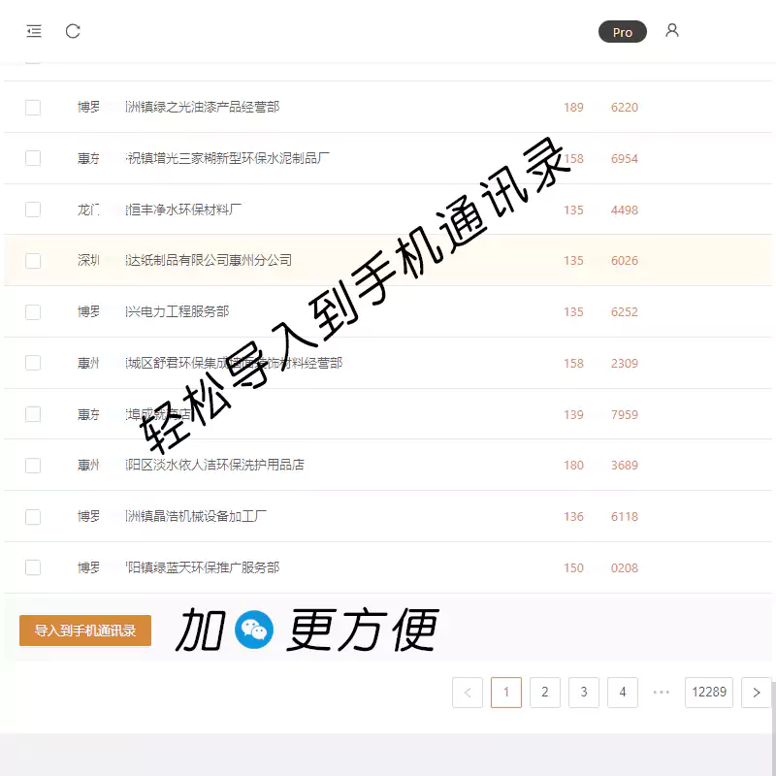Toggle checkbox for 阳镇绿蓝天环保推广服务部
This screenshot has height=776, width=776.
[x=33, y=567]
